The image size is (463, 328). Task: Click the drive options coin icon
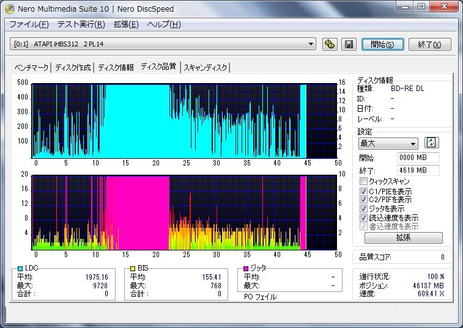pyautogui.click(x=330, y=44)
